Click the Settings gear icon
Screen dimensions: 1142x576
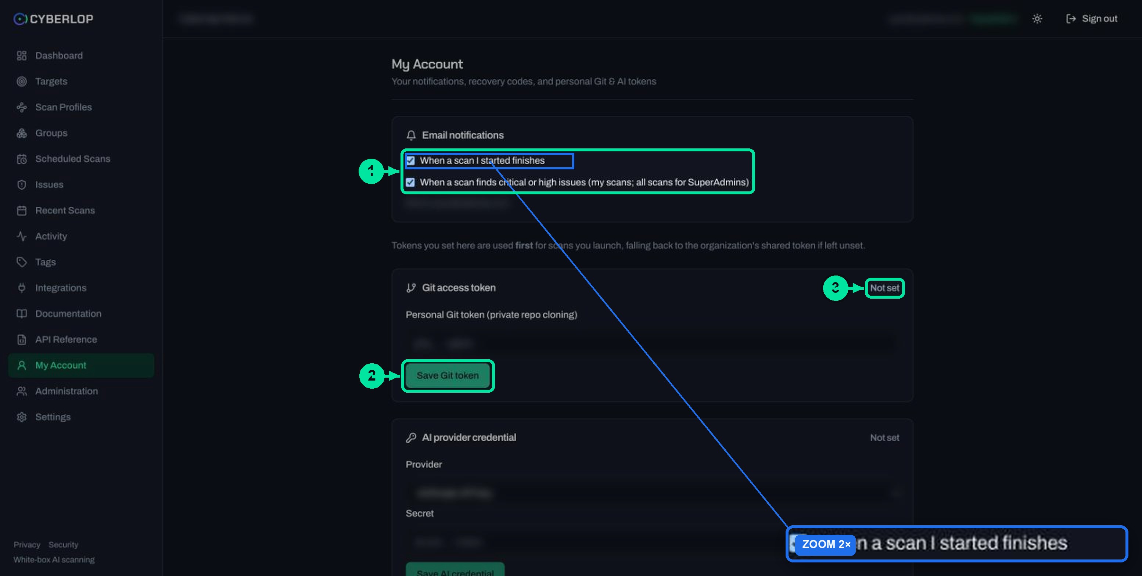(22, 417)
